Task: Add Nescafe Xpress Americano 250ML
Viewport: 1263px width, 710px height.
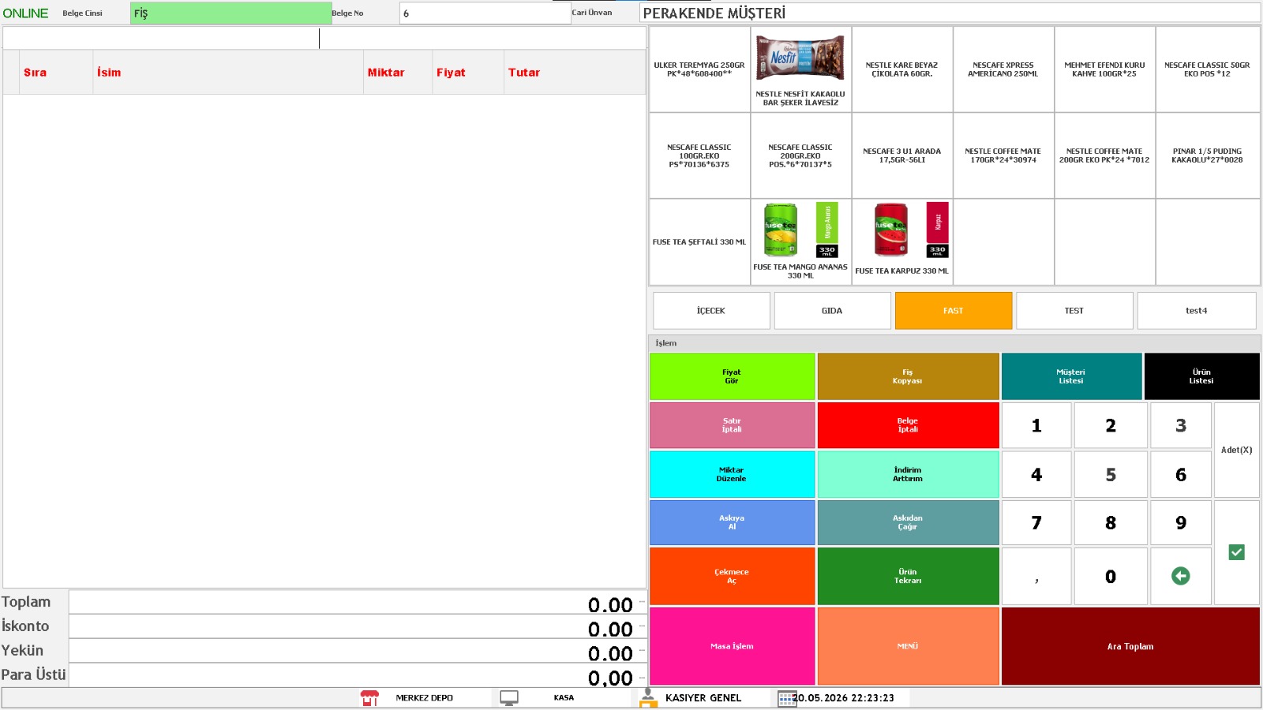Action: tap(1003, 69)
